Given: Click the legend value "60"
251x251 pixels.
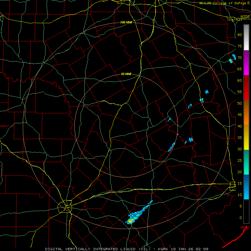Looking at the screenshot, I should point(240,81).
